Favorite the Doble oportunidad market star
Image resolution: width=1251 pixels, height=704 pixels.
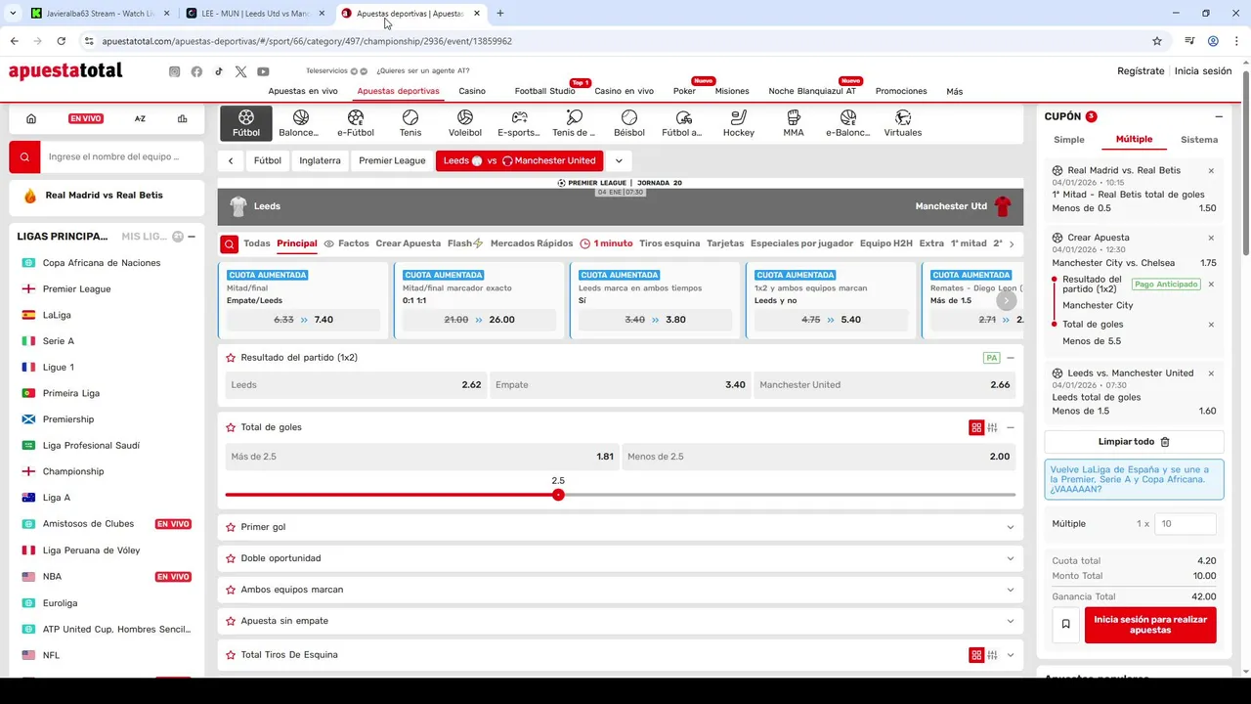tap(231, 558)
